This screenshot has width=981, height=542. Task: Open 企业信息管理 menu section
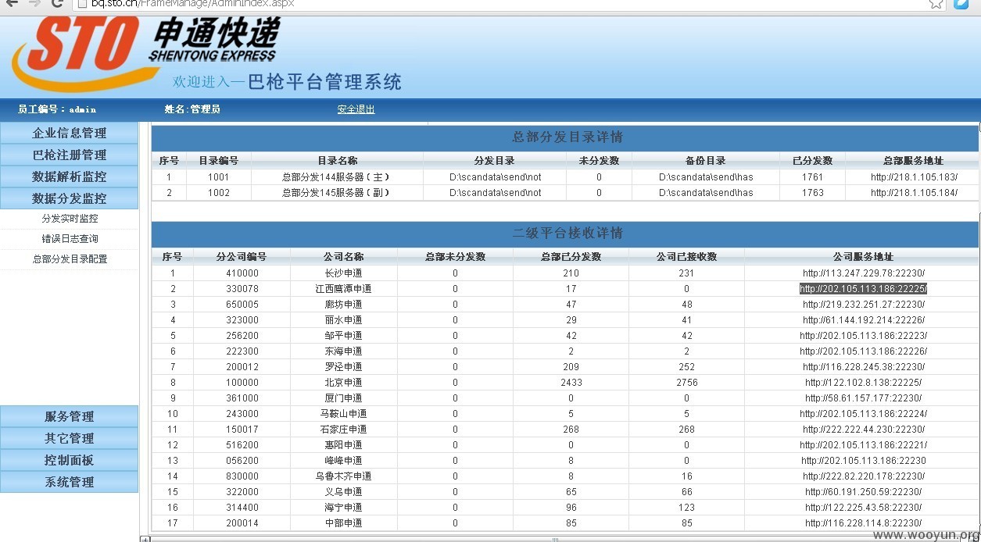click(x=70, y=133)
